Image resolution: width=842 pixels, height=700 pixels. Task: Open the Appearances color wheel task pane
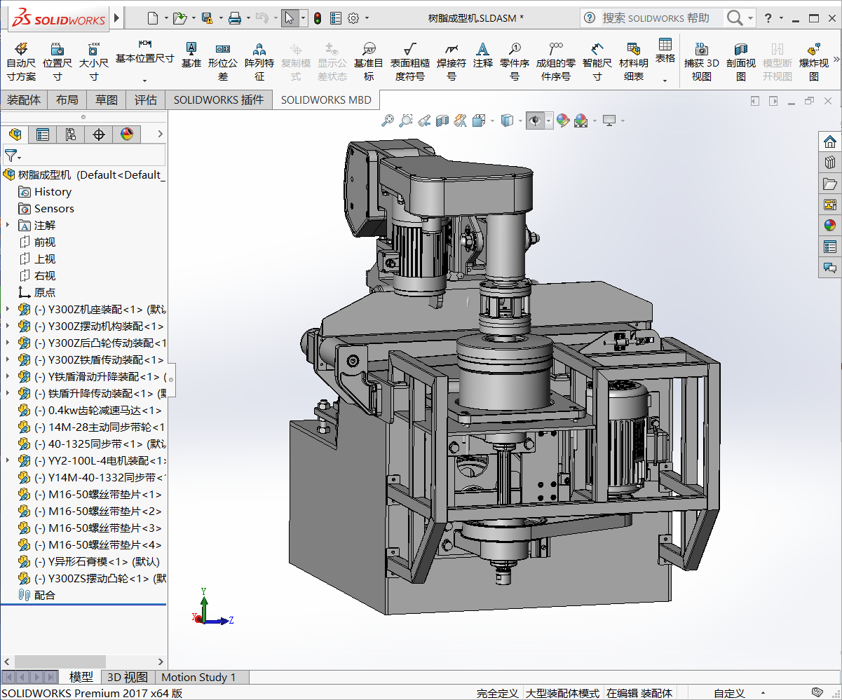(830, 225)
